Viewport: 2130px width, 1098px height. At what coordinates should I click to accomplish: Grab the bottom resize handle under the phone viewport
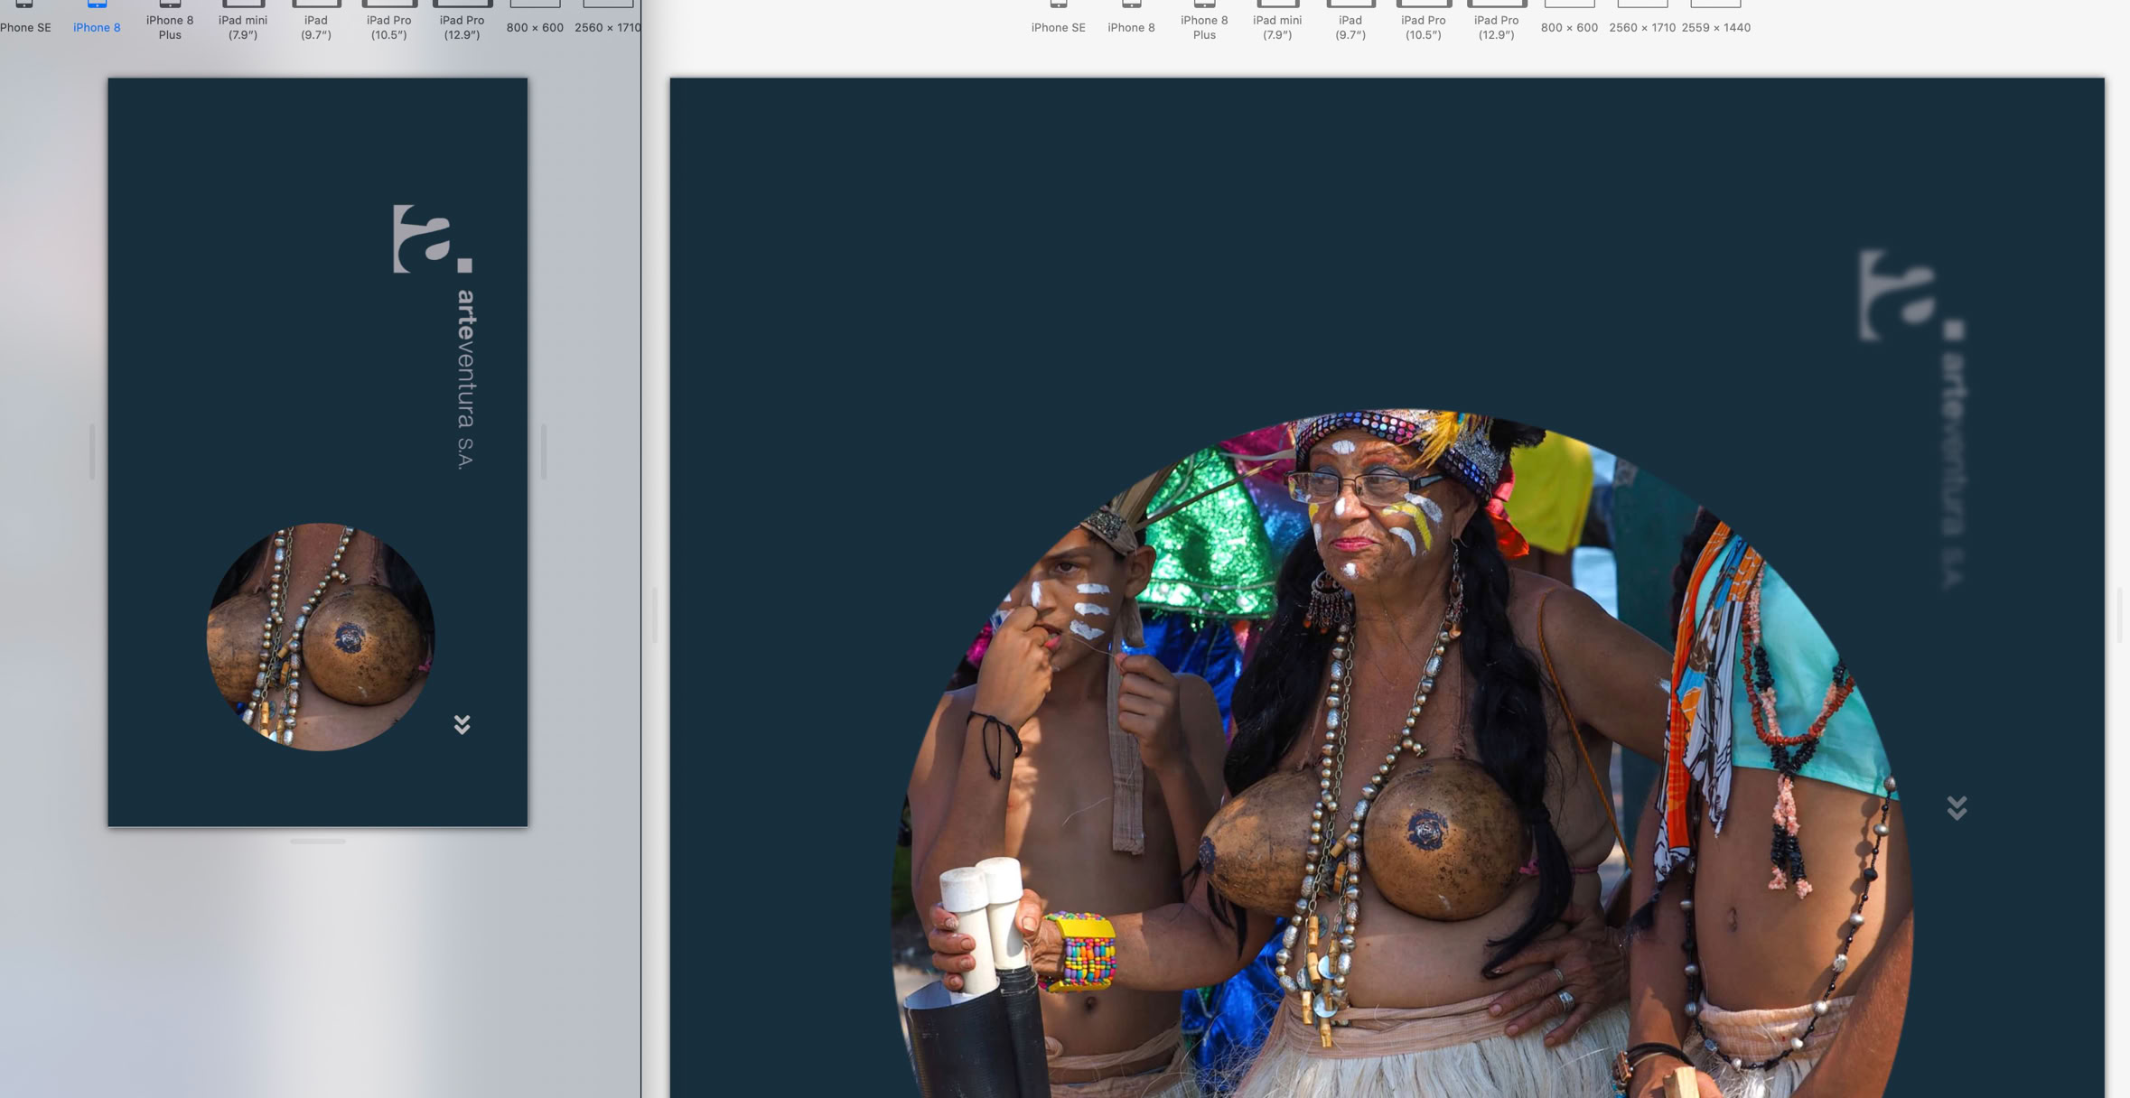coord(318,842)
